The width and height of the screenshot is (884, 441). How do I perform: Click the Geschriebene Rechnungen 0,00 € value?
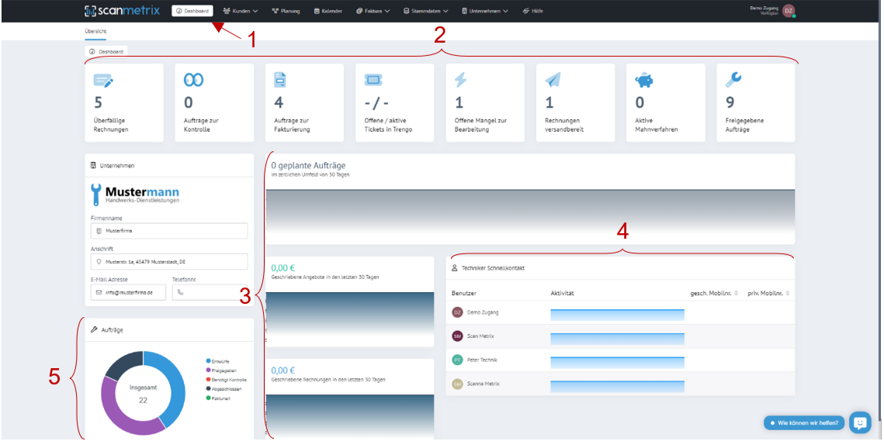click(x=283, y=370)
